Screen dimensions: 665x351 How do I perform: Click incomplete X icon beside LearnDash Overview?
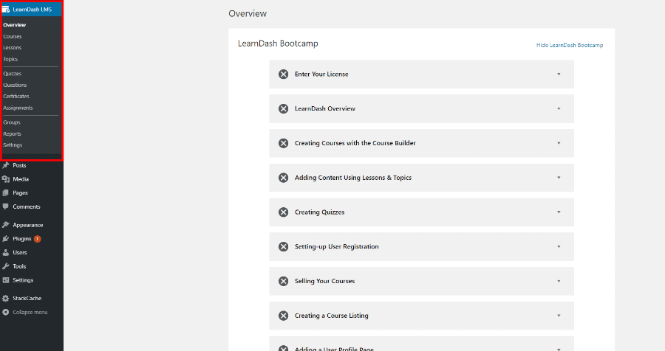pos(283,109)
